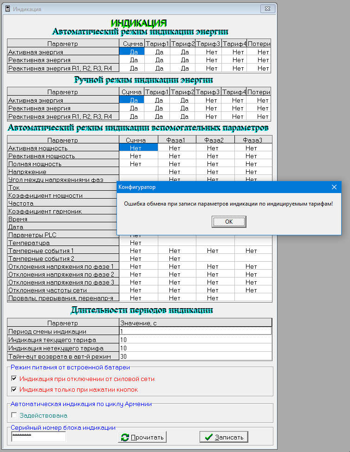Viewport: 350px width, 452px height.
Task: Click the green checkmark icon on Записать
Action: [x=209, y=437]
